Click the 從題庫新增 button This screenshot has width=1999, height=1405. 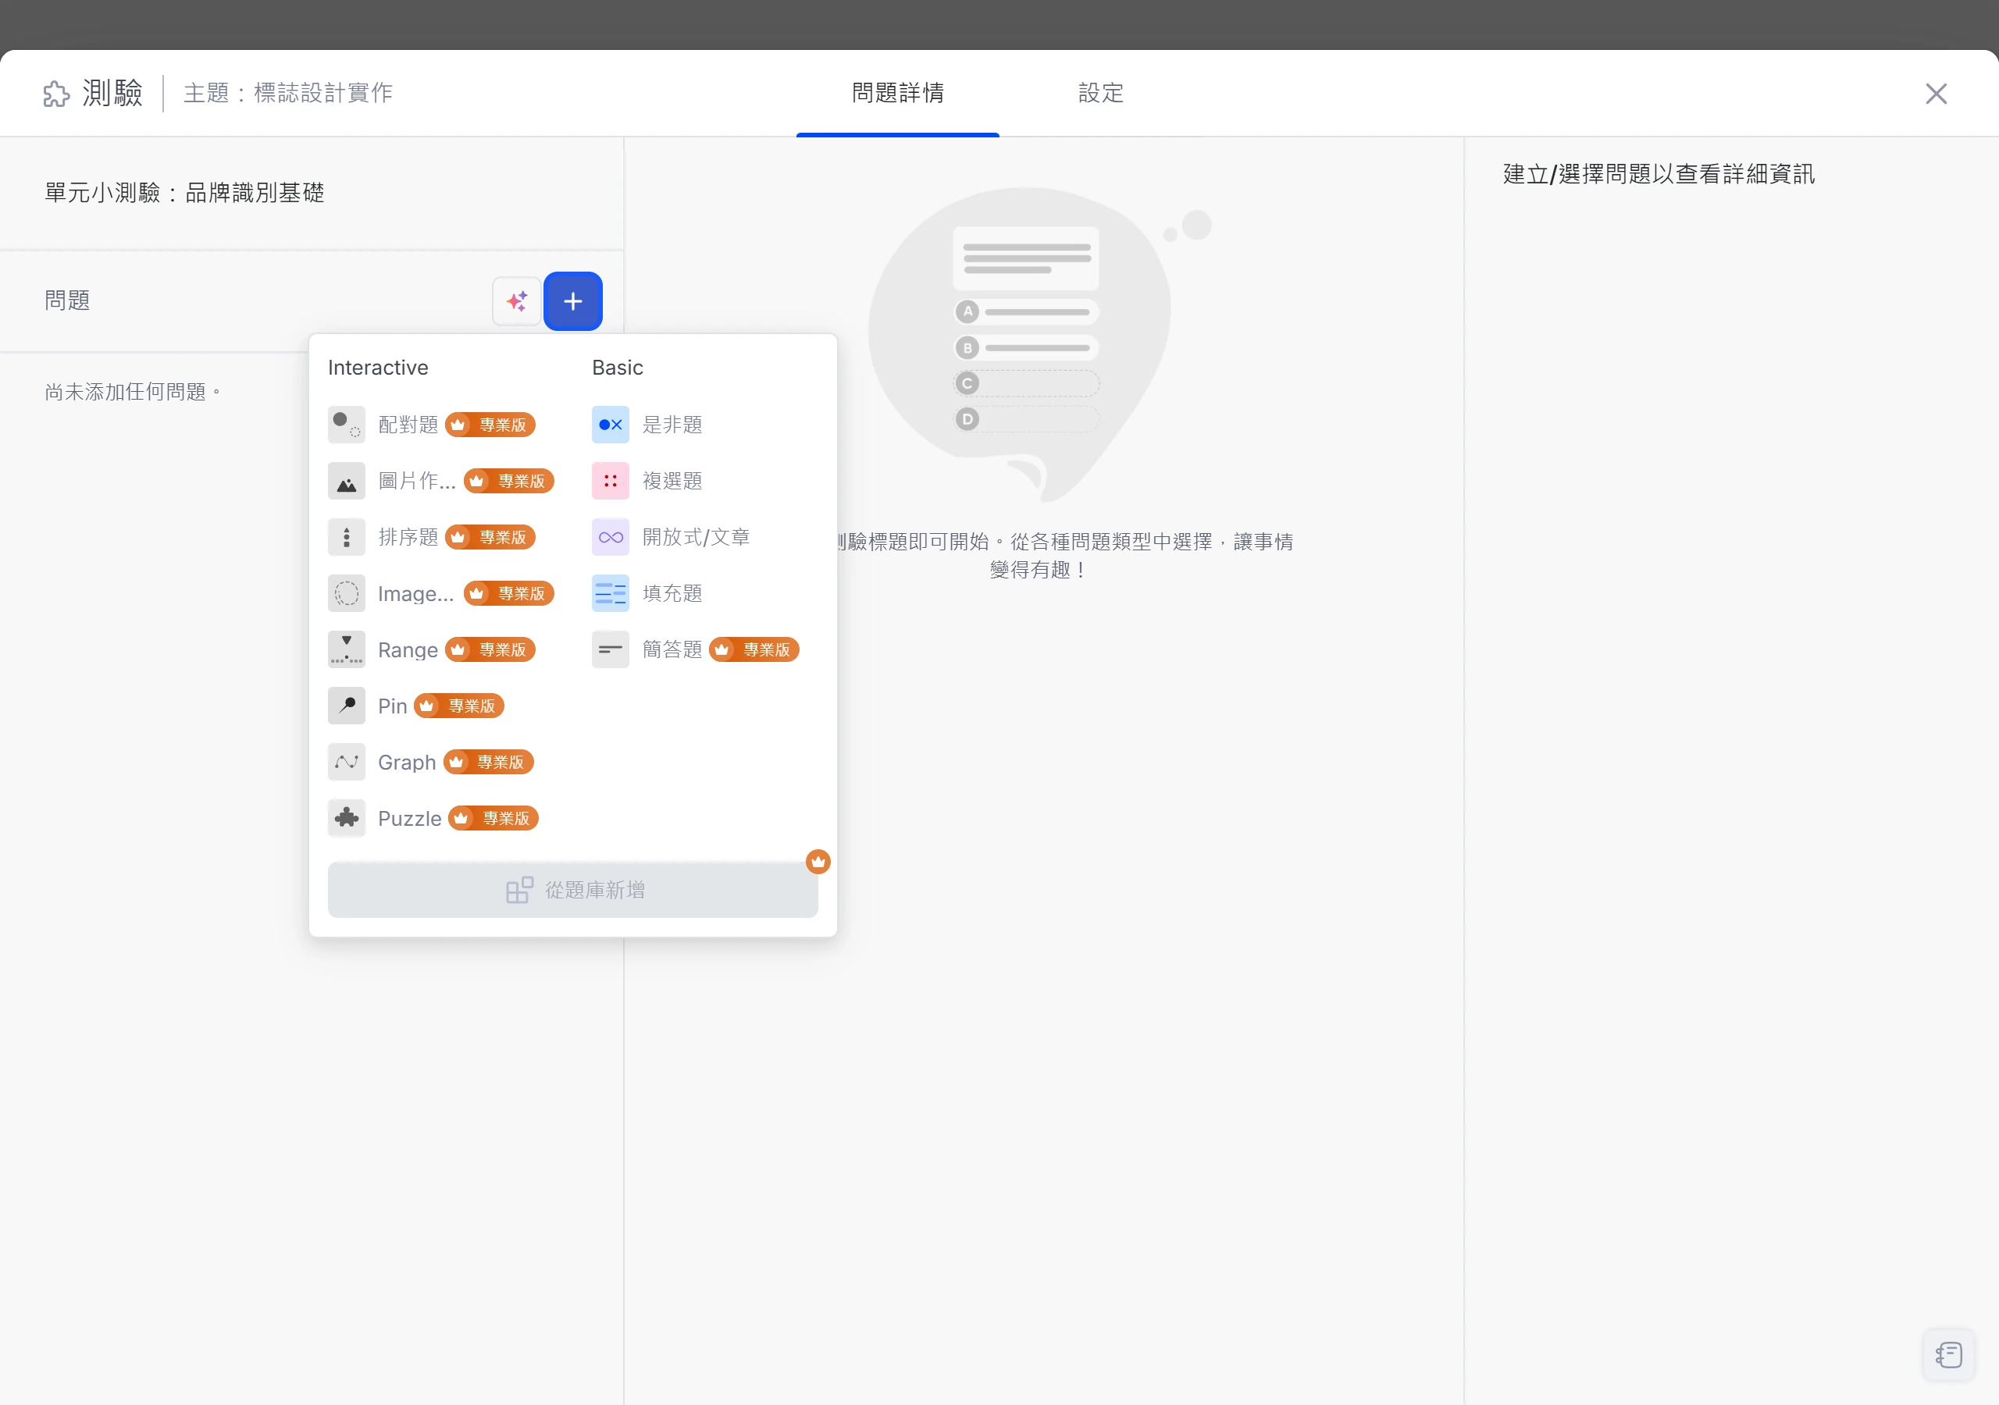(x=573, y=891)
